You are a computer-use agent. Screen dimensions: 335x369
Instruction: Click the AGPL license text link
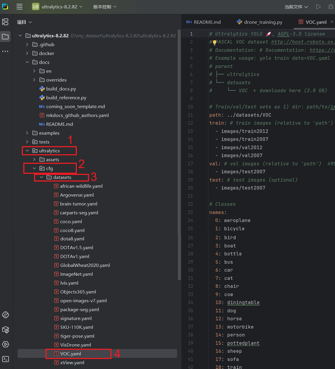pyautogui.click(x=283, y=34)
